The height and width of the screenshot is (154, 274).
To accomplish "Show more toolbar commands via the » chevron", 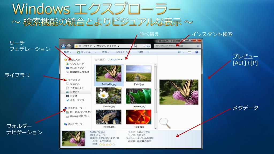I will tap(148, 52).
